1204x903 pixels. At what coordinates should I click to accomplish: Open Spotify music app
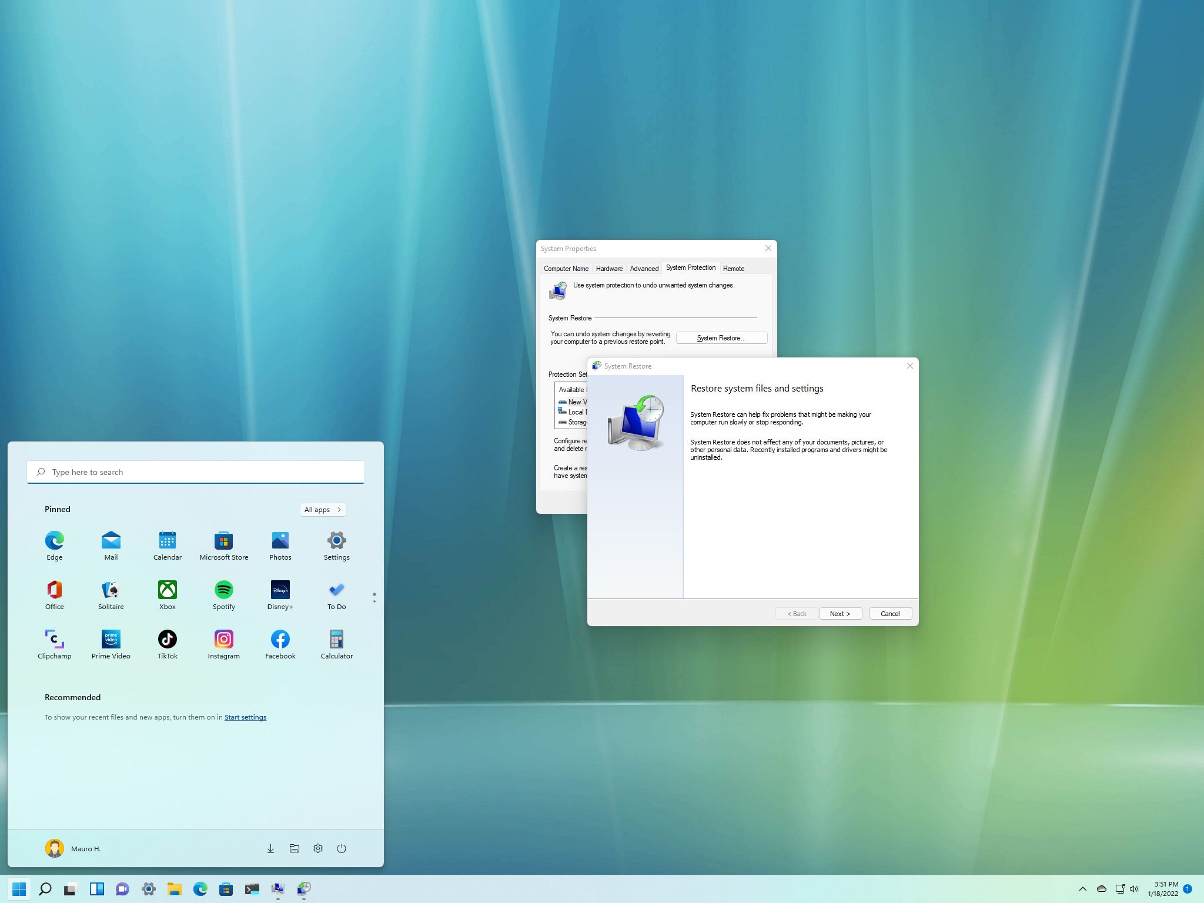click(x=224, y=590)
